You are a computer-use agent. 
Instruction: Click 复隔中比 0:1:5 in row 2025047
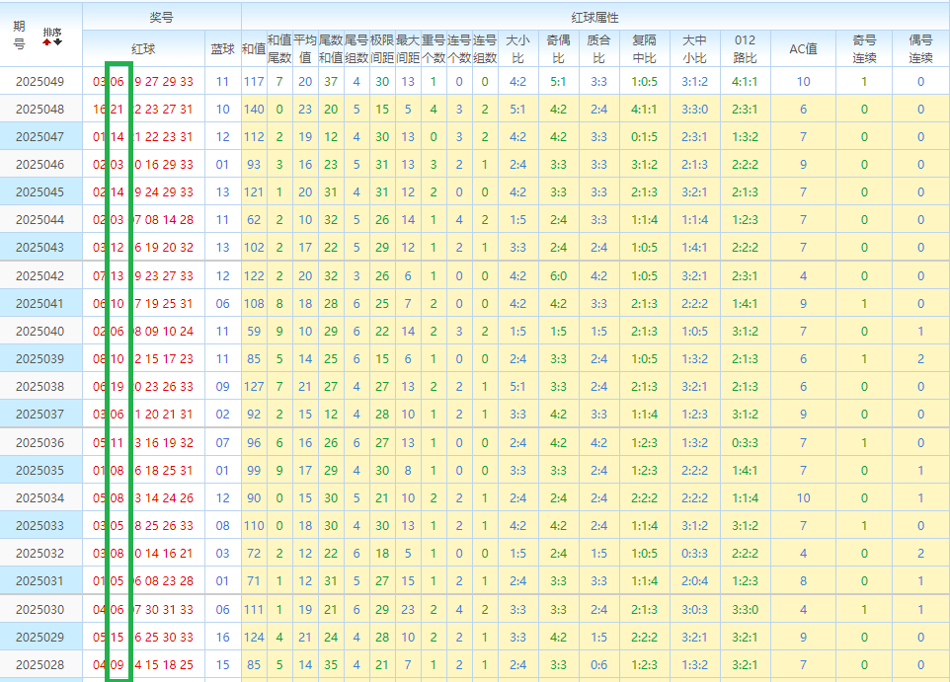click(x=644, y=137)
